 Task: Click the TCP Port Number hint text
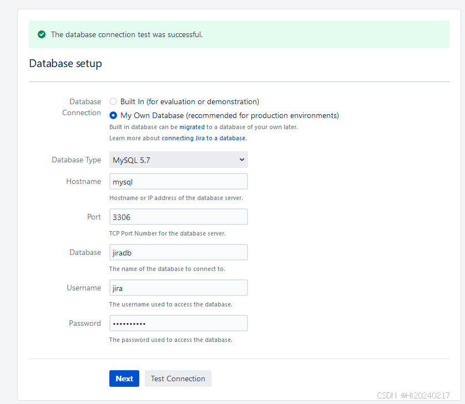click(168, 233)
